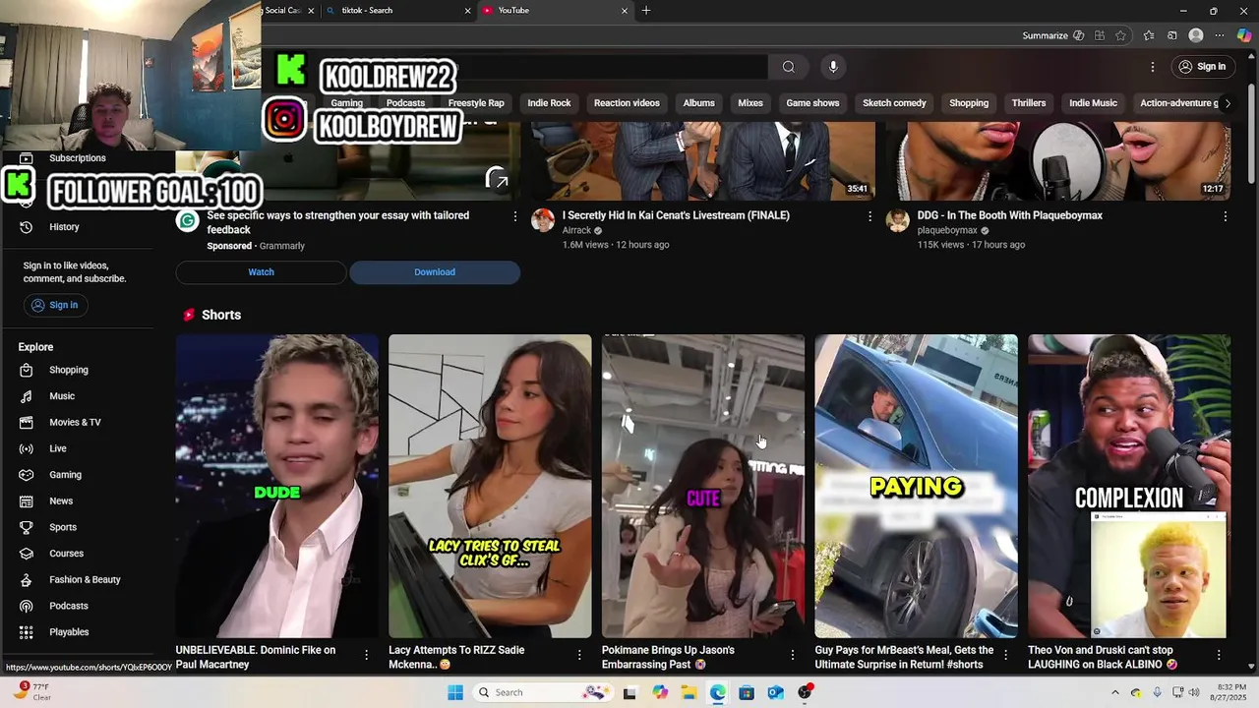Close the YouTube tab

coord(624,10)
